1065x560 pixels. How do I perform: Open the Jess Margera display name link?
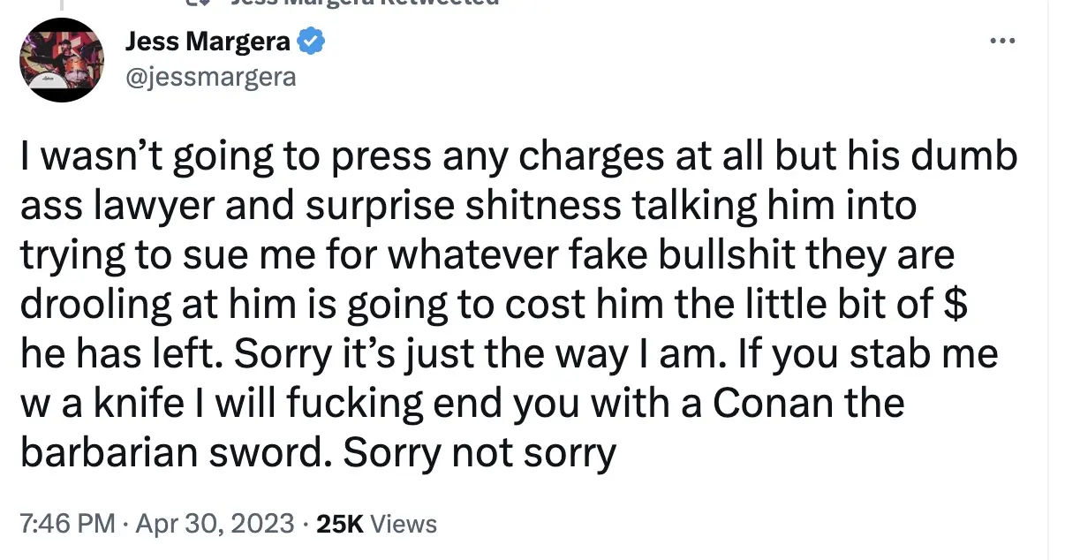point(208,41)
